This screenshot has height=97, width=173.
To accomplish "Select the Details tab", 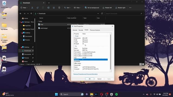I will pos(86,30).
